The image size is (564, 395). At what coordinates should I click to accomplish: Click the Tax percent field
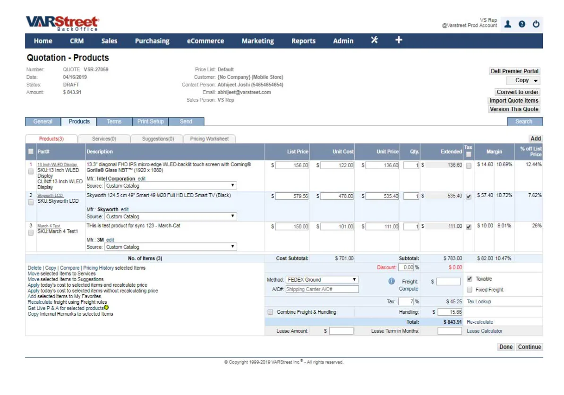point(406,301)
